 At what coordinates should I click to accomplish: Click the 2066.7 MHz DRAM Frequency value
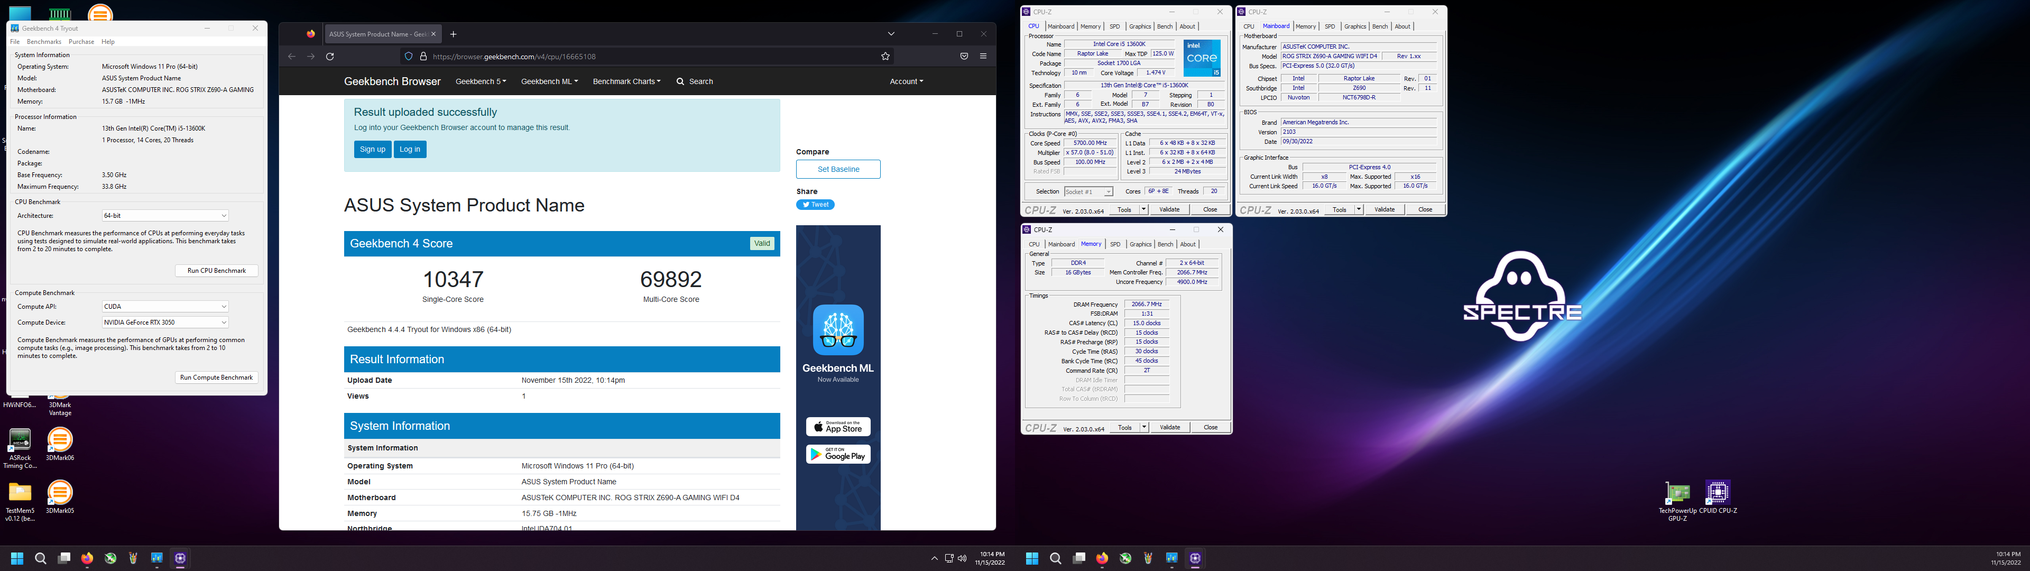click(1147, 305)
